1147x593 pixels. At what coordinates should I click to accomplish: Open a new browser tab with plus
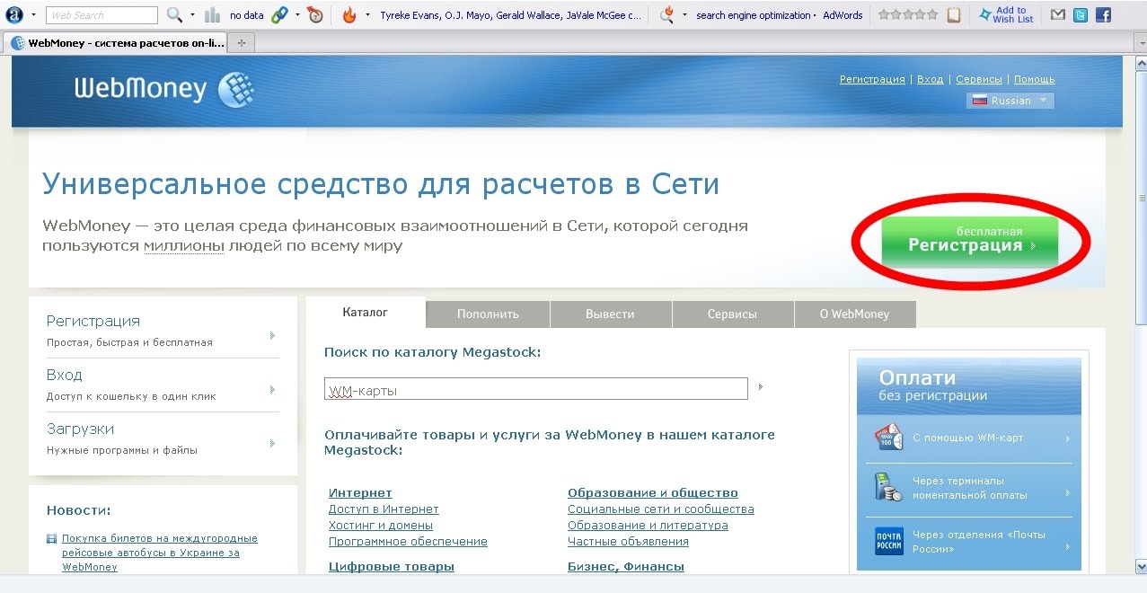[242, 43]
